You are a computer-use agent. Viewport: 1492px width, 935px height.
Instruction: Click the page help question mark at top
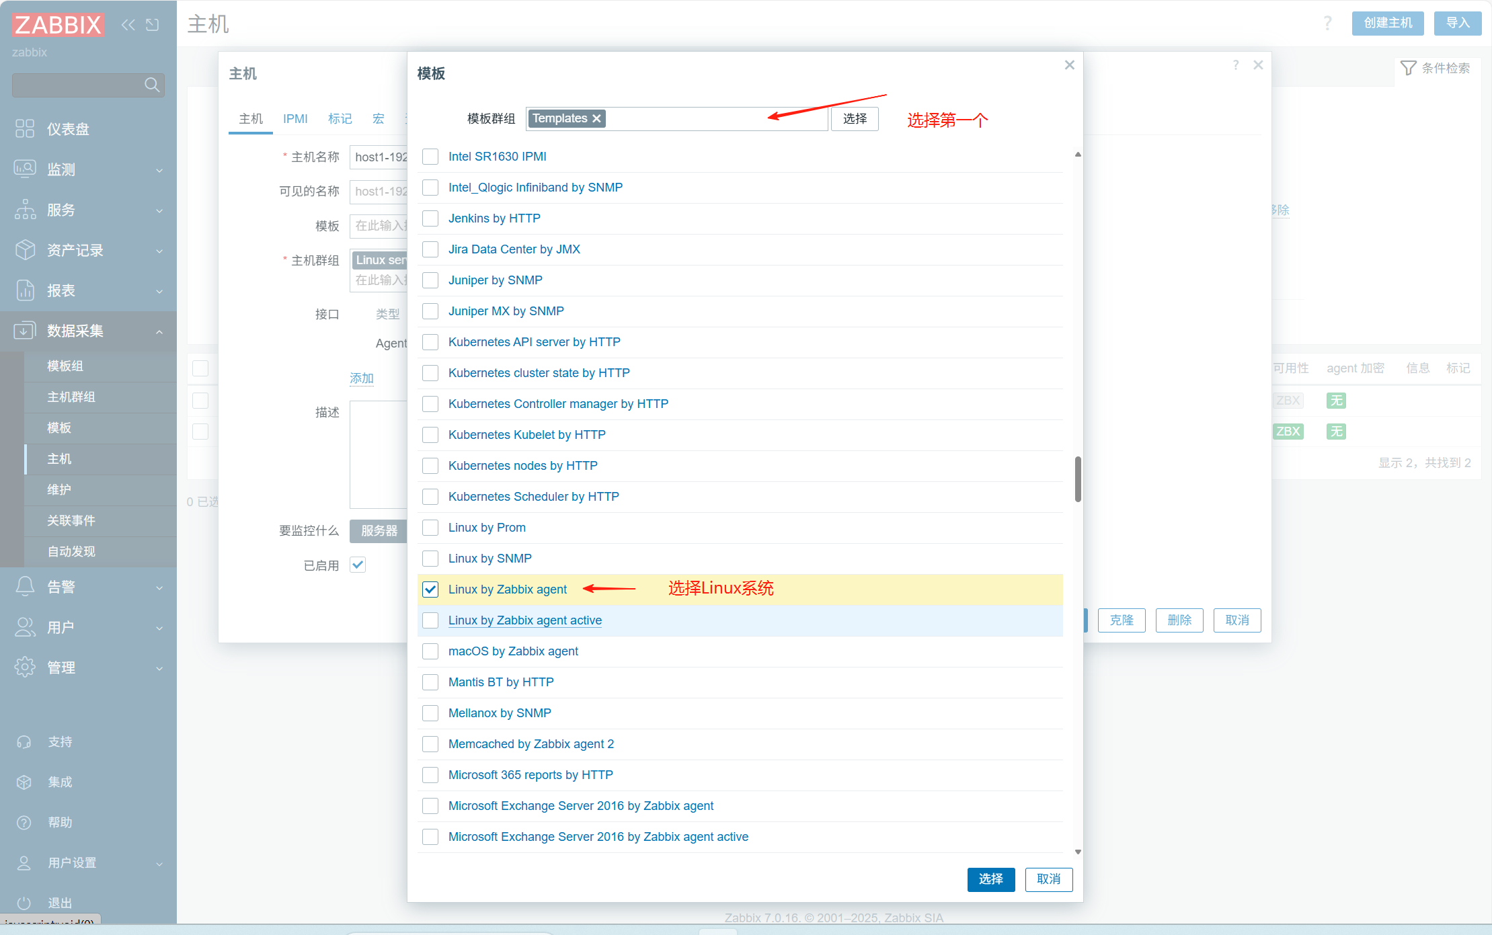coord(1327,23)
